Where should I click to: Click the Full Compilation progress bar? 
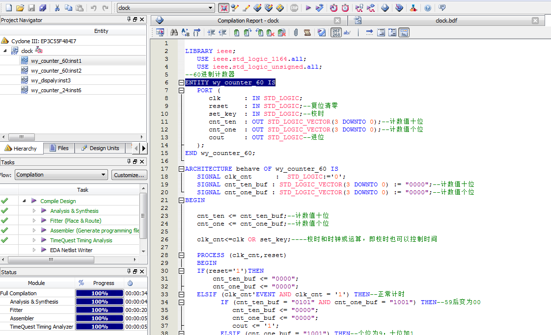[x=99, y=293]
